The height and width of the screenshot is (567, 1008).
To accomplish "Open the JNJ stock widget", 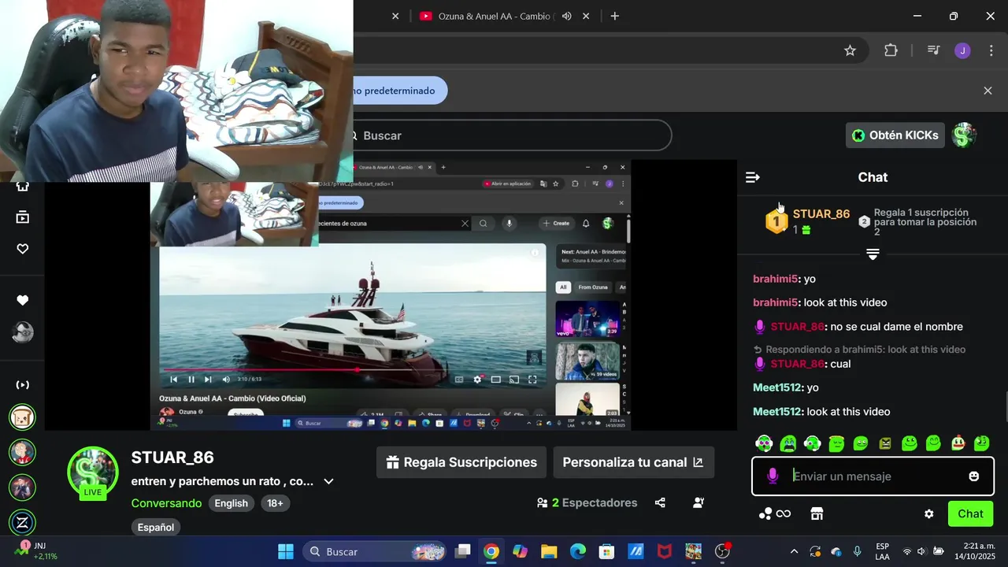I will click(36, 550).
